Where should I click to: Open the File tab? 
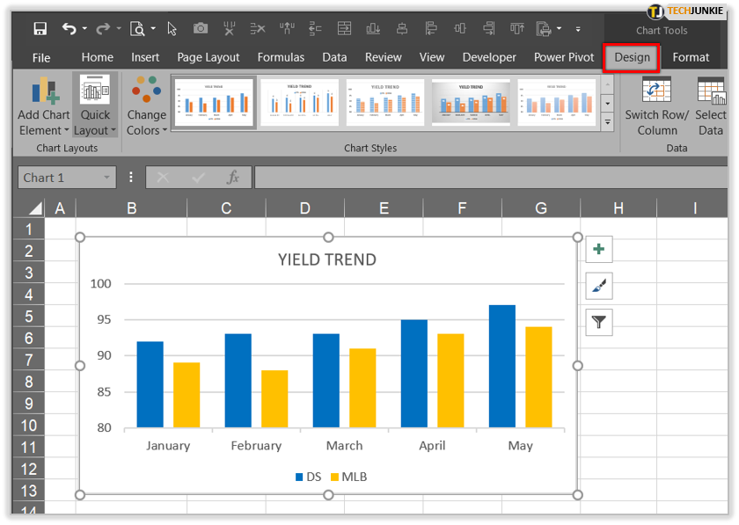tap(41, 58)
